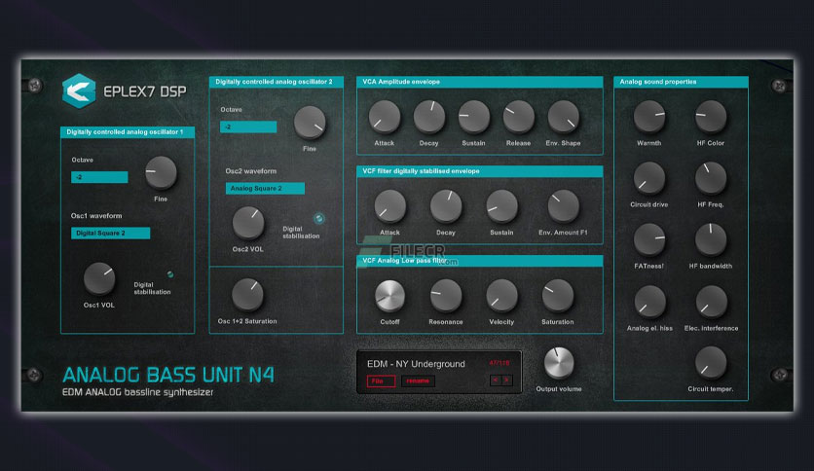This screenshot has width=814, height=471.
Task: Click the Warmth knob
Action: click(x=648, y=117)
